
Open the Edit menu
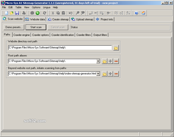pos(11,7)
